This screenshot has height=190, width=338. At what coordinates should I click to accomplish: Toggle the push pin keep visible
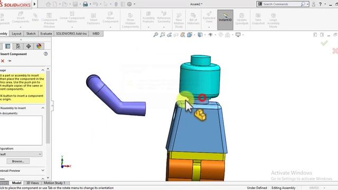click(x=10, y=61)
